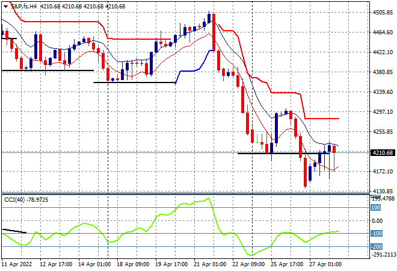Select the 19 Apr 17:00 time axis label
397x271 pixels.
pos(171,264)
